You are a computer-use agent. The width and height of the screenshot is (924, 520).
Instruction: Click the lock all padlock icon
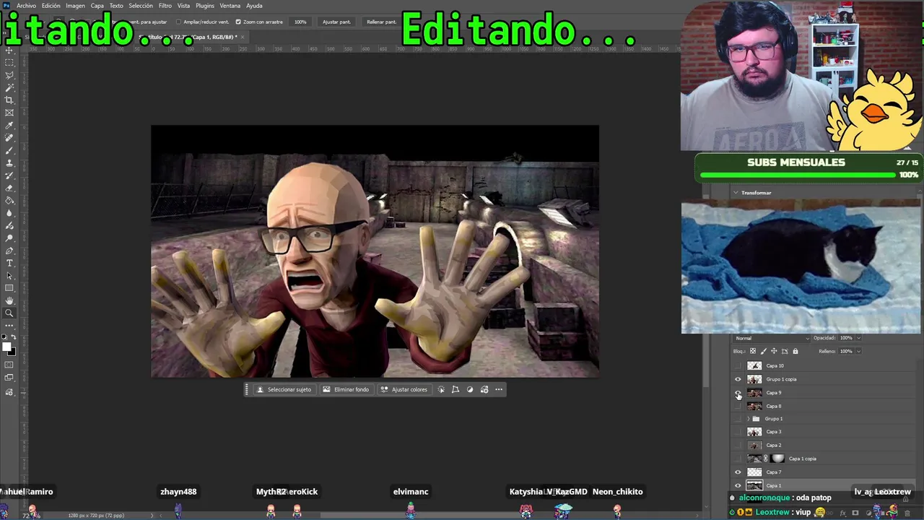(x=796, y=352)
